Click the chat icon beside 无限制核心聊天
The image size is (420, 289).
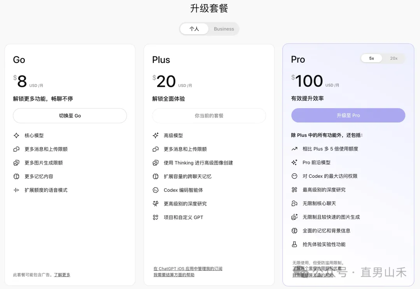tap(294, 203)
